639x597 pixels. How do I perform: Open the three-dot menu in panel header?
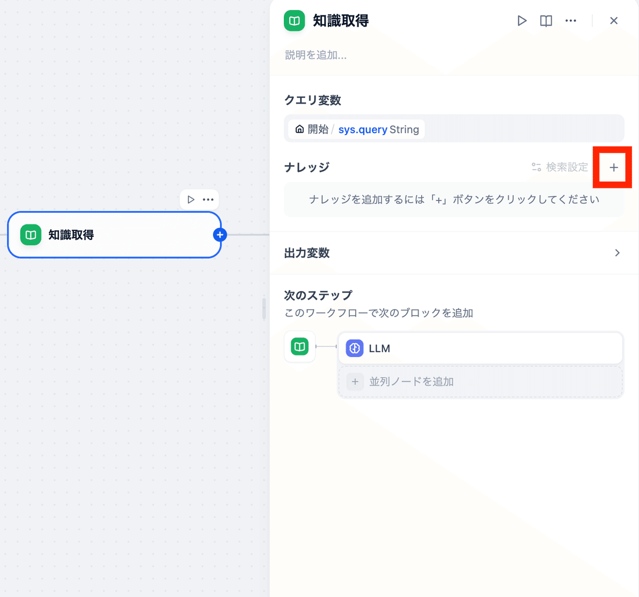[571, 21]
